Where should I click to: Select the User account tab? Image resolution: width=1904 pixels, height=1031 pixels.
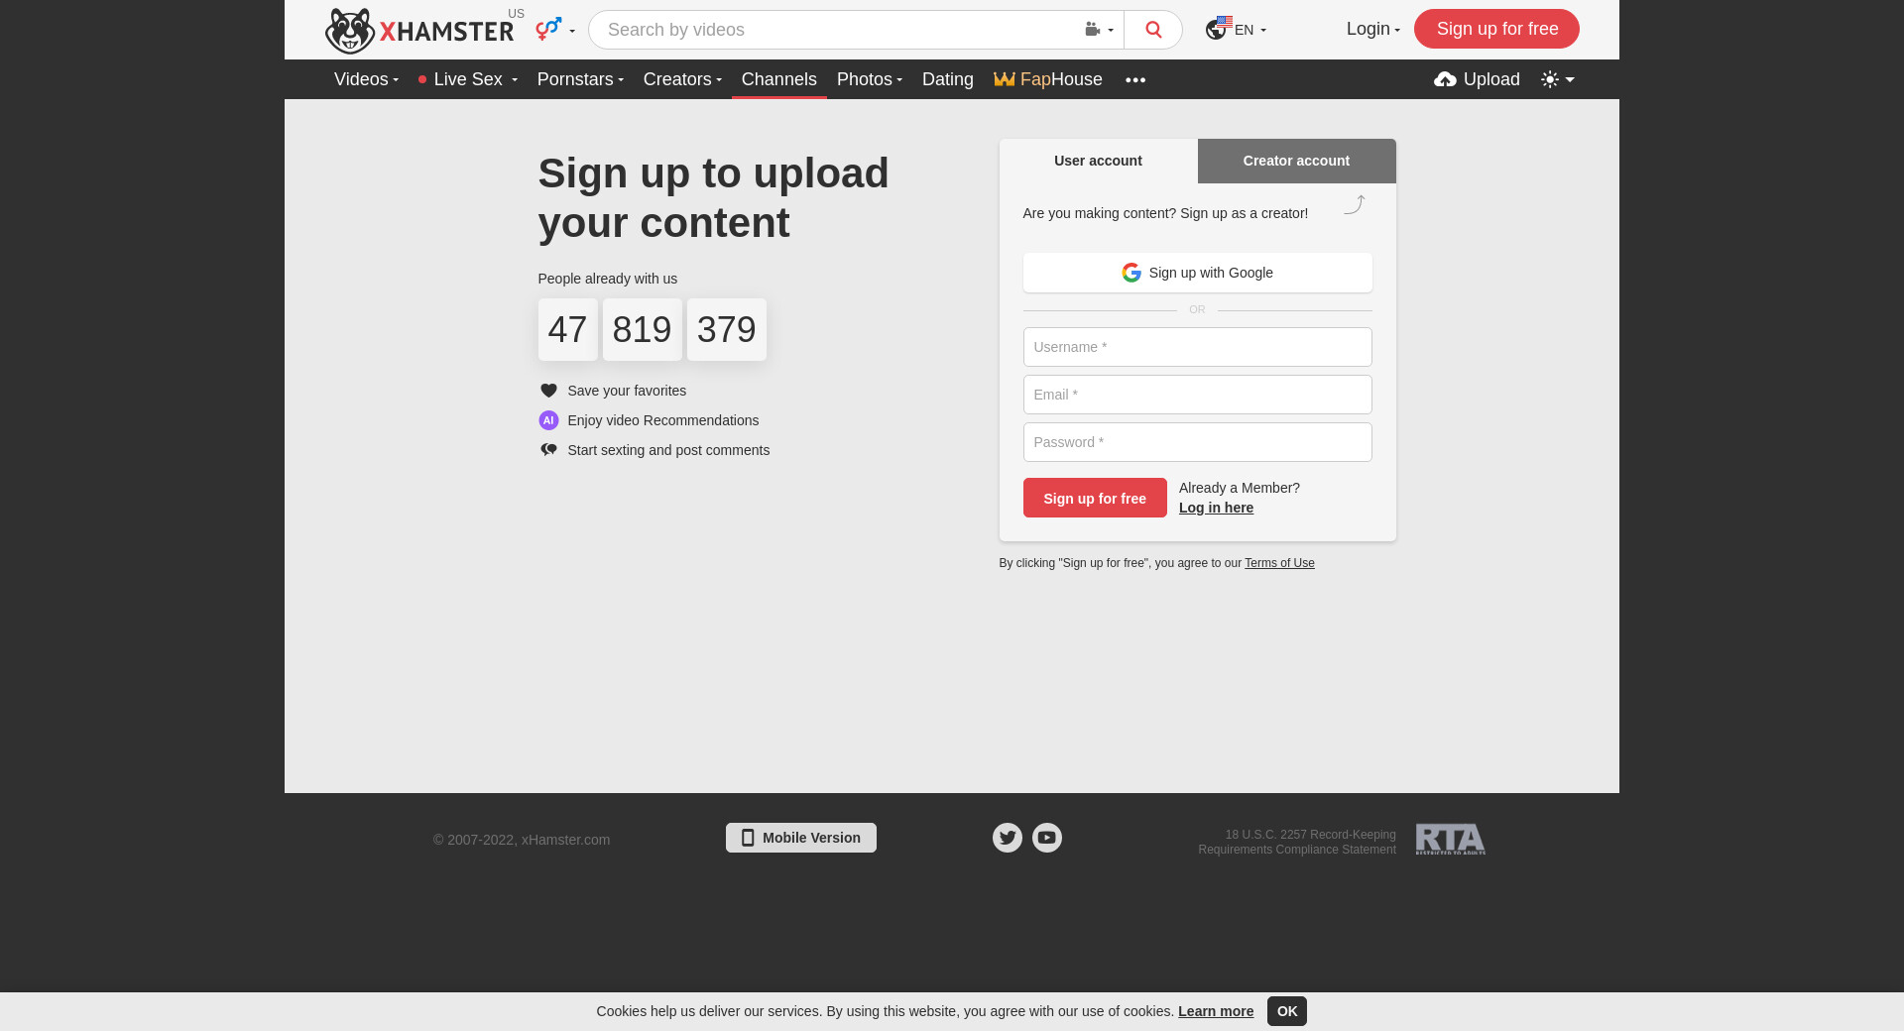1098,161
